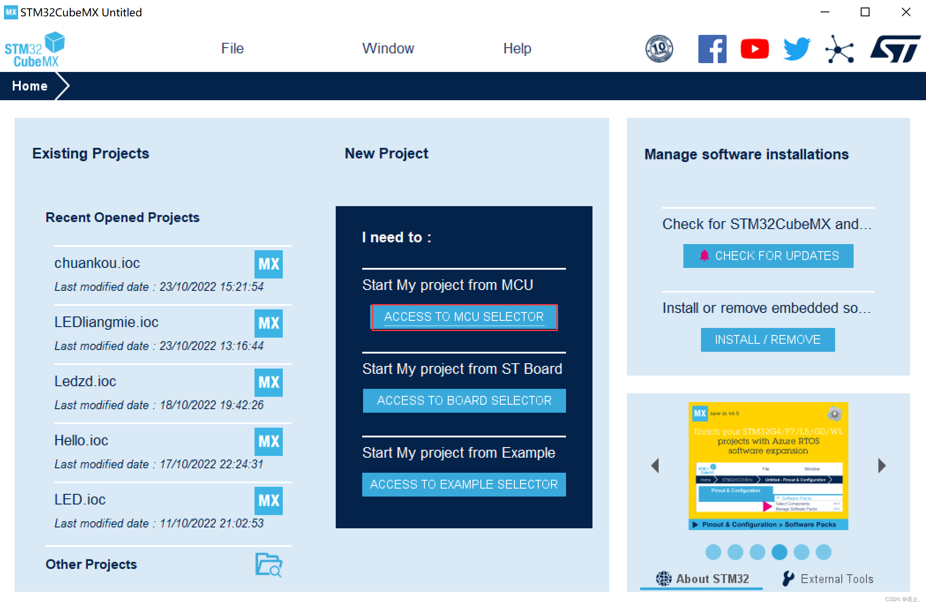Click the ST community network icon
This screenshot has width=926, height=606.
839,49
